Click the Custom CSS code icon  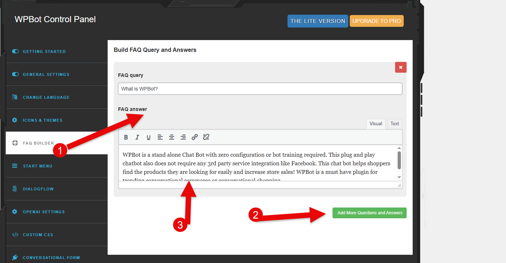click(x=15, y=235)
